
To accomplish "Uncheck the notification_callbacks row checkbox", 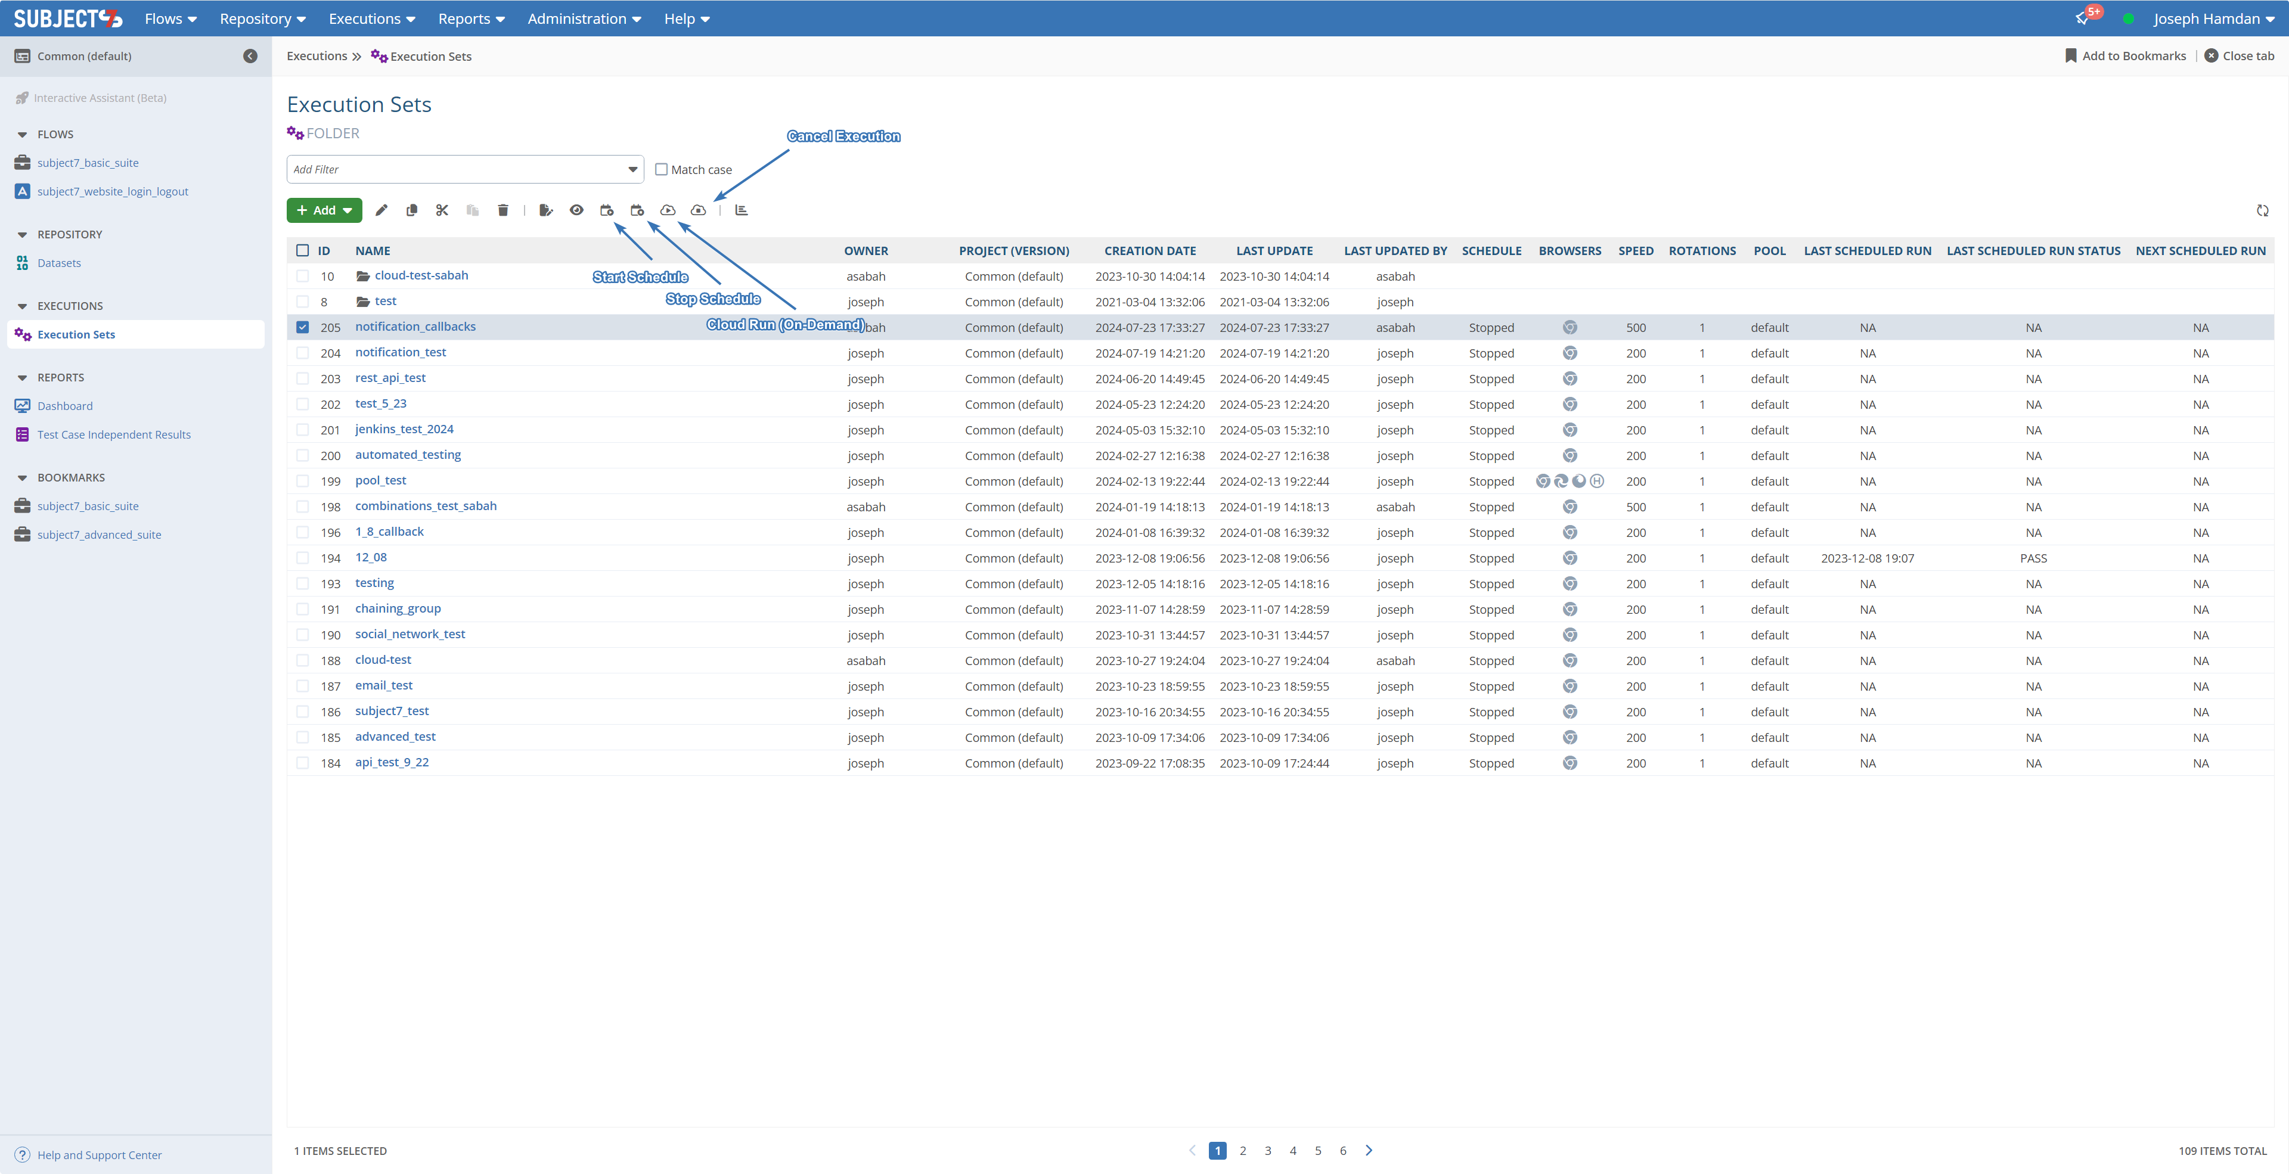I will (x=302, y=328).
